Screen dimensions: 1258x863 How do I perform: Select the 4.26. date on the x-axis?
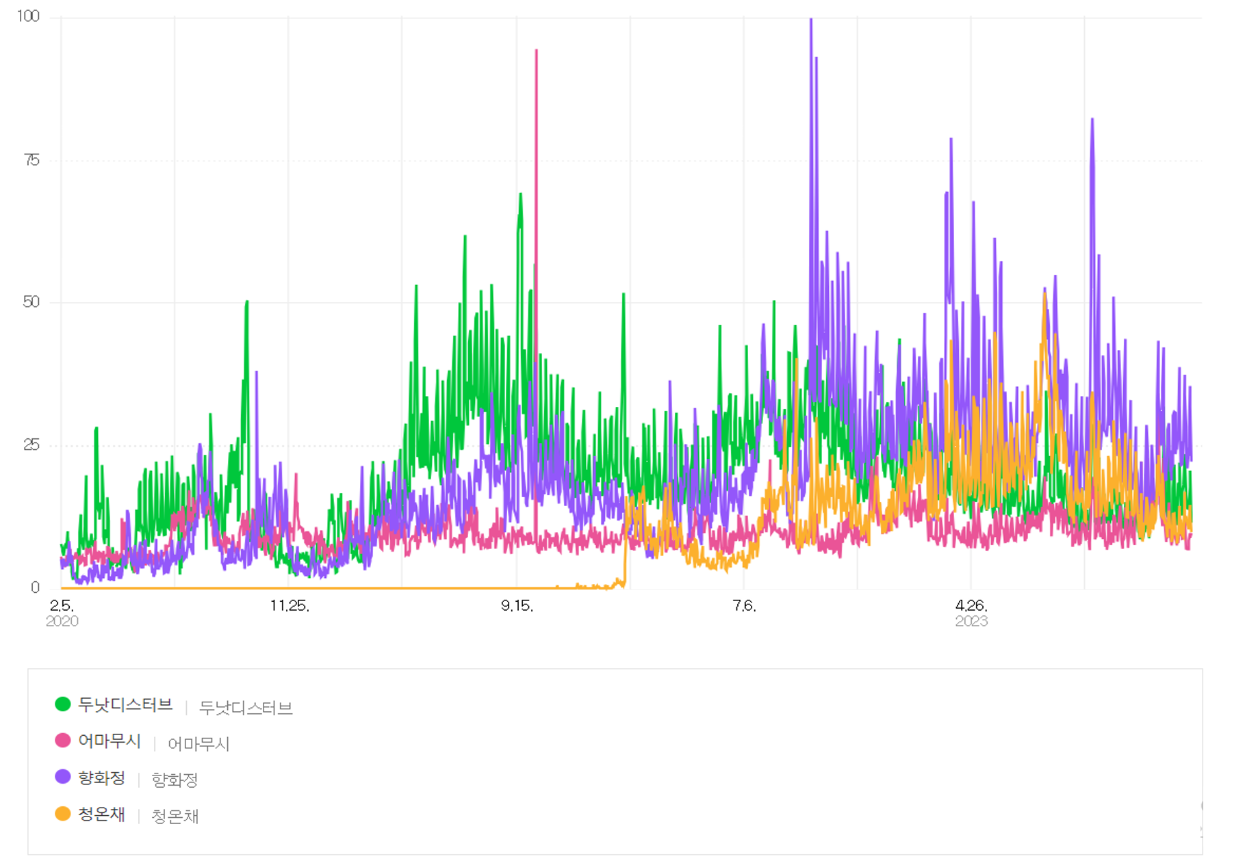pos(971,606)
